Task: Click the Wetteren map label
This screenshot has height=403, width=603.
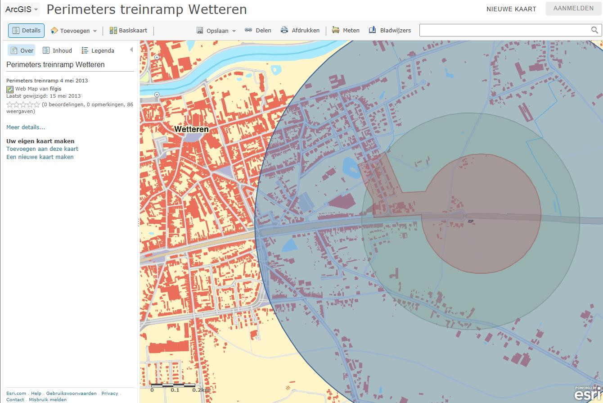Action: point(191,129)
